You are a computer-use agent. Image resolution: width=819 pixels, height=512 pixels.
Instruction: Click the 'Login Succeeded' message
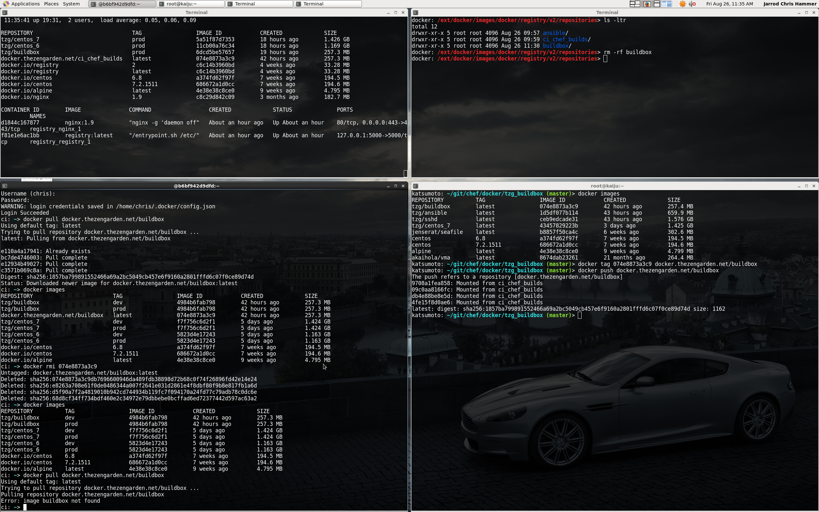[x=25, y=213]
